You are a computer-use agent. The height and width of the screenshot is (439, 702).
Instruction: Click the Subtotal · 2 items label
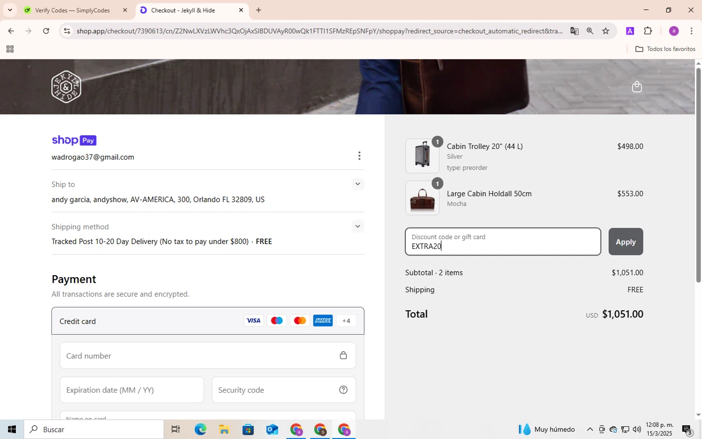pos(434,272)
